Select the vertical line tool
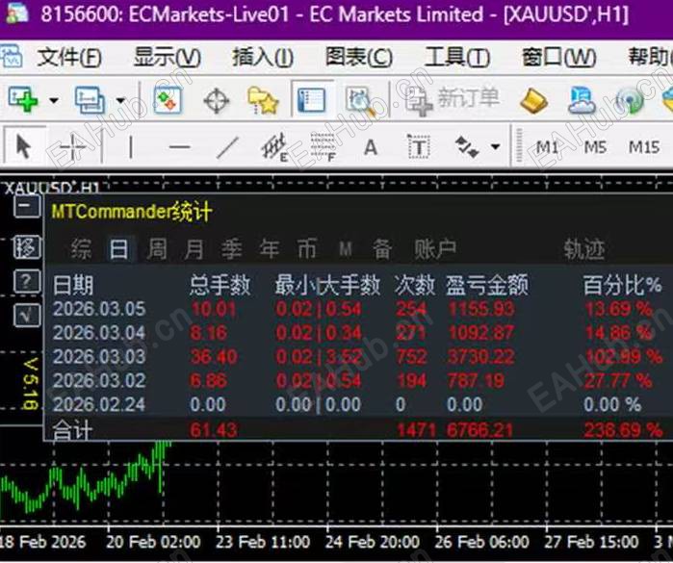This screenshot has width=673, height=563. coord(131,147)
